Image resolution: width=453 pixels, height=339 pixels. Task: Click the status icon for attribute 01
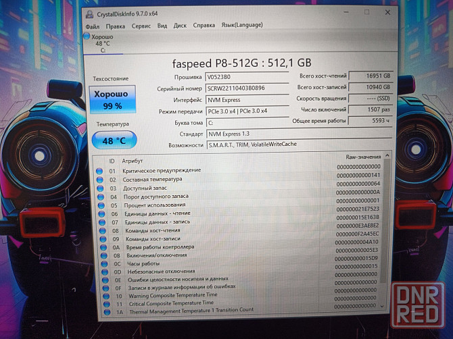(99, 171)
